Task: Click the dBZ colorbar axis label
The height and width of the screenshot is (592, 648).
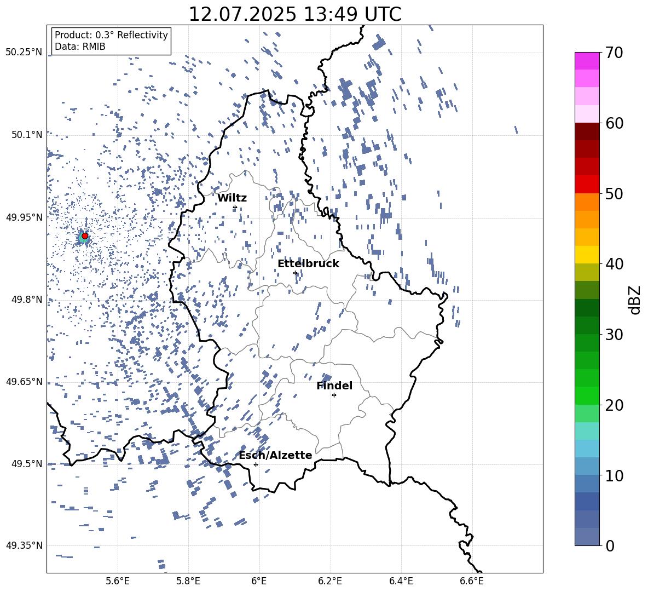Action: point(635,300)
